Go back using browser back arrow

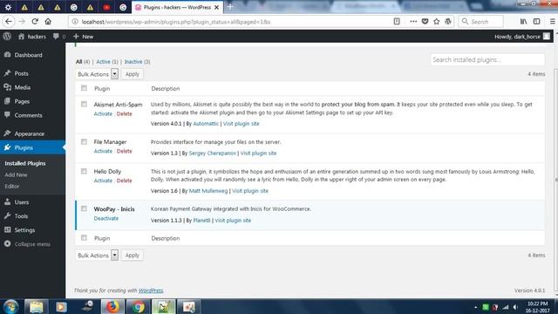pyautogui.click(x=9, y=21)
